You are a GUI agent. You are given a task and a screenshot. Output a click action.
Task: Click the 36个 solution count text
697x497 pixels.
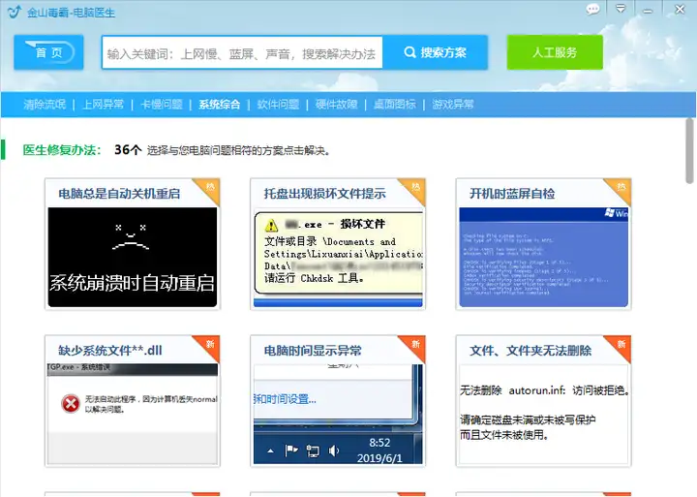click(128, 149)
